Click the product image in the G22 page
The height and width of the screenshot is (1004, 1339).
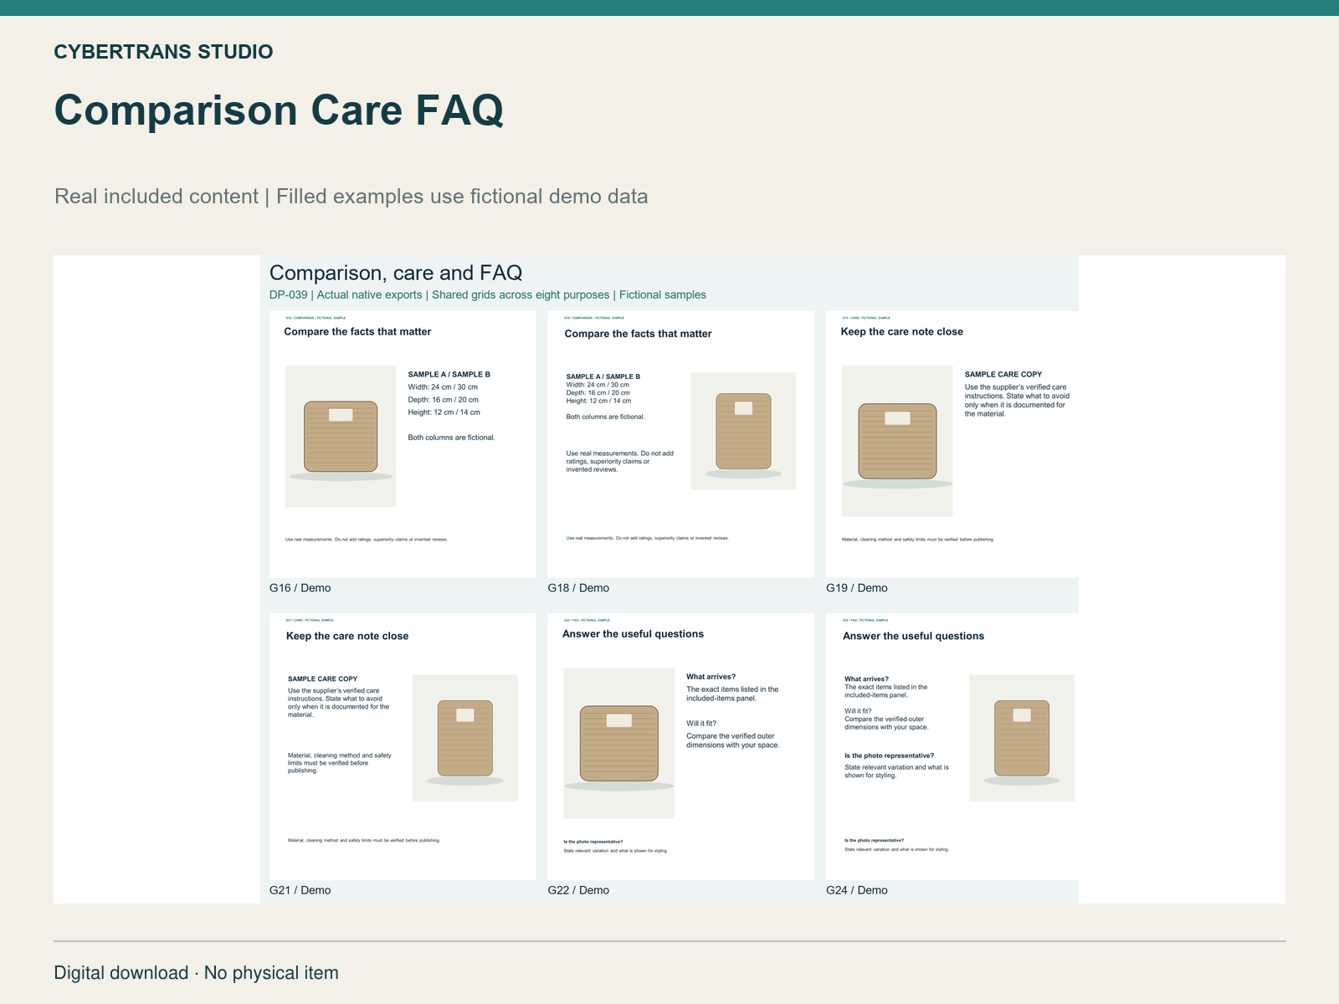(619, 743)
